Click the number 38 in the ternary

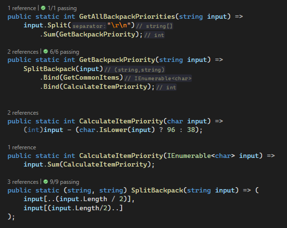(191, 130)
